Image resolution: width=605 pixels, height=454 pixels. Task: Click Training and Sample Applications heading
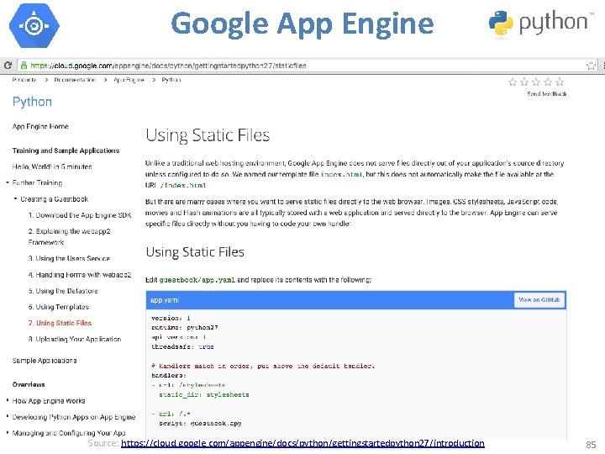[66, 150]
